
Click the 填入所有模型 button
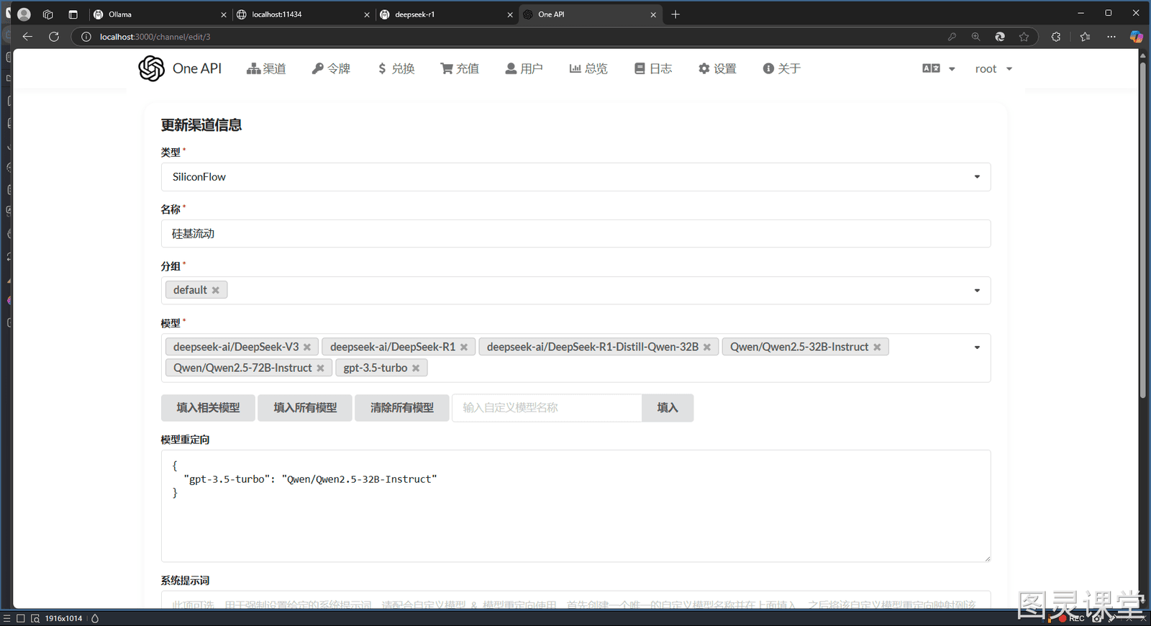[305, 408]
